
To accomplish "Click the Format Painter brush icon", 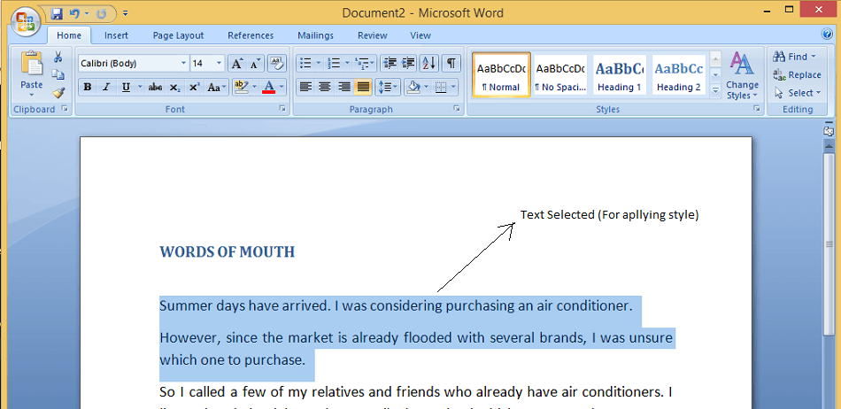I will coord(58,93).
